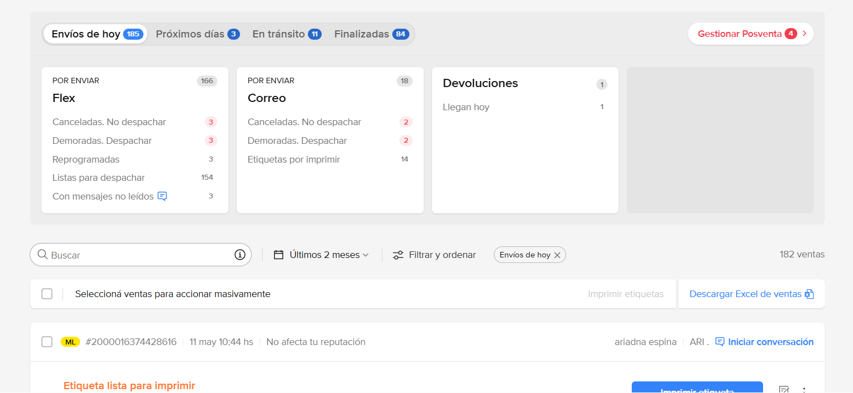
Task: Switch to En tránsito tab
Action: point(287,34)
